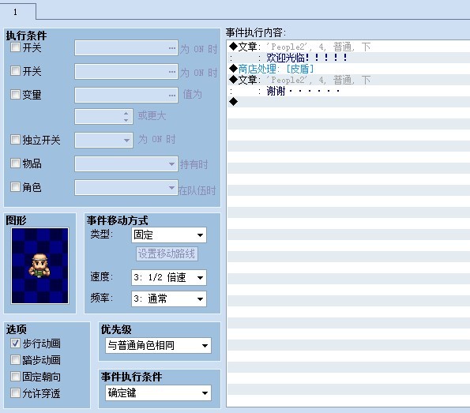The width and height of the screenshot is (470, 413).
Task: Select the second 文章 'People2' command line
Action: coord(348,80)
